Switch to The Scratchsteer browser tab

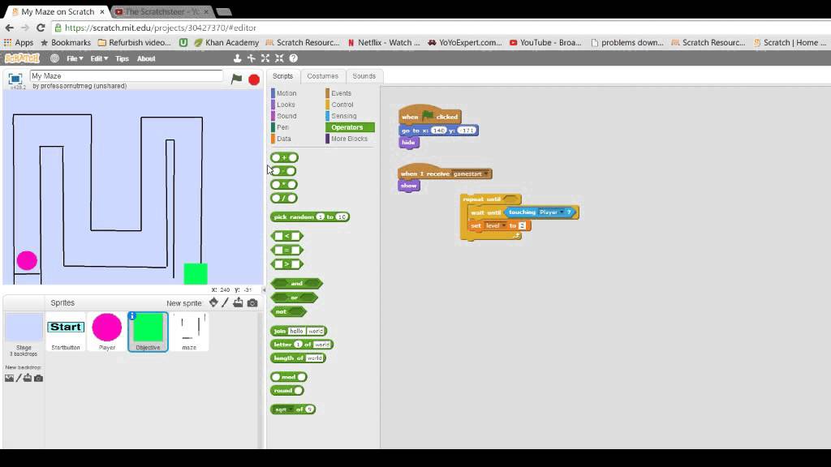(x=161, y=11)
